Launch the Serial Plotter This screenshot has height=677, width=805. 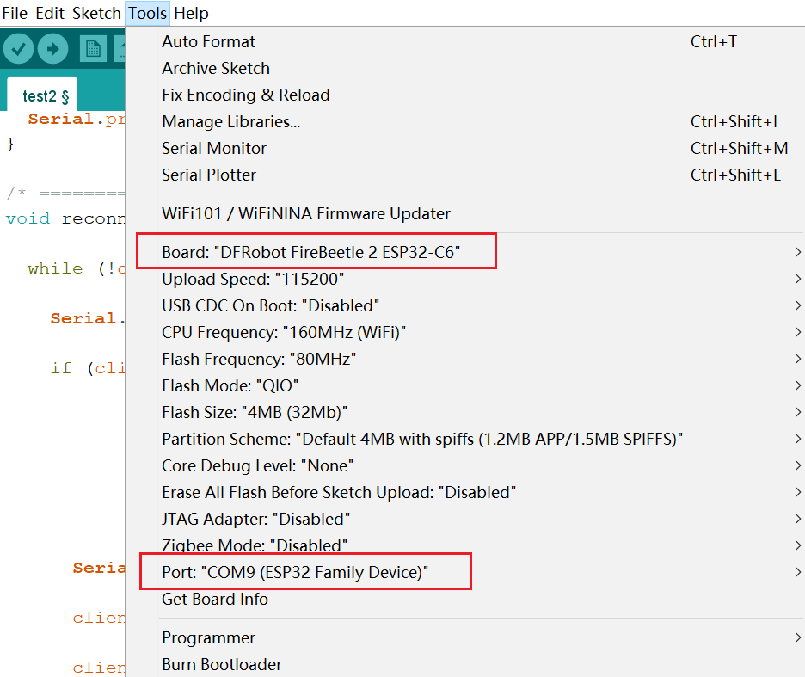click(209, 175)
